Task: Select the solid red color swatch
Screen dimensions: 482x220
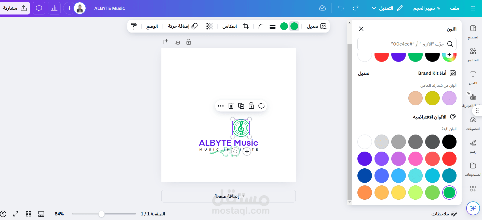Action: click(449, 159)
